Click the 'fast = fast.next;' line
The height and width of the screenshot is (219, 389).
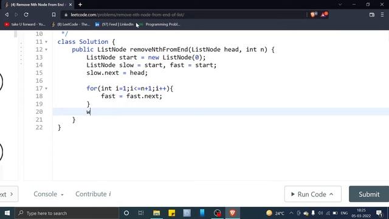[131, 96]
